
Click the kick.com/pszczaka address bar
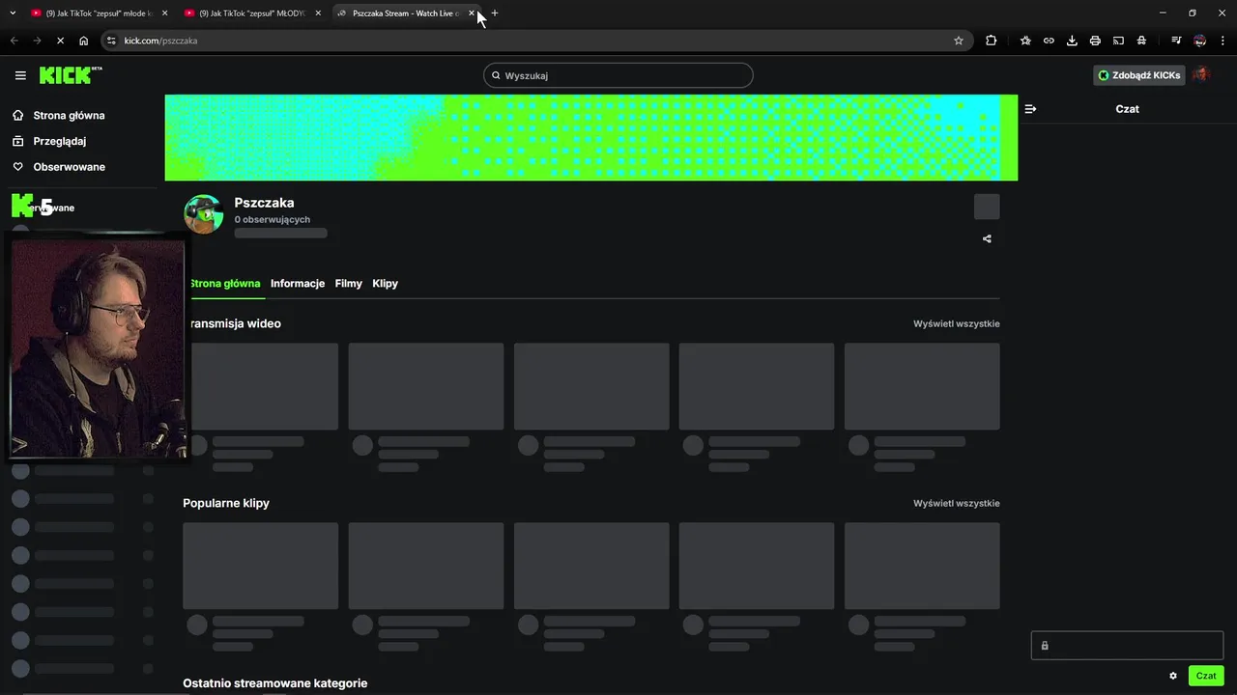[x=536, y=41]
